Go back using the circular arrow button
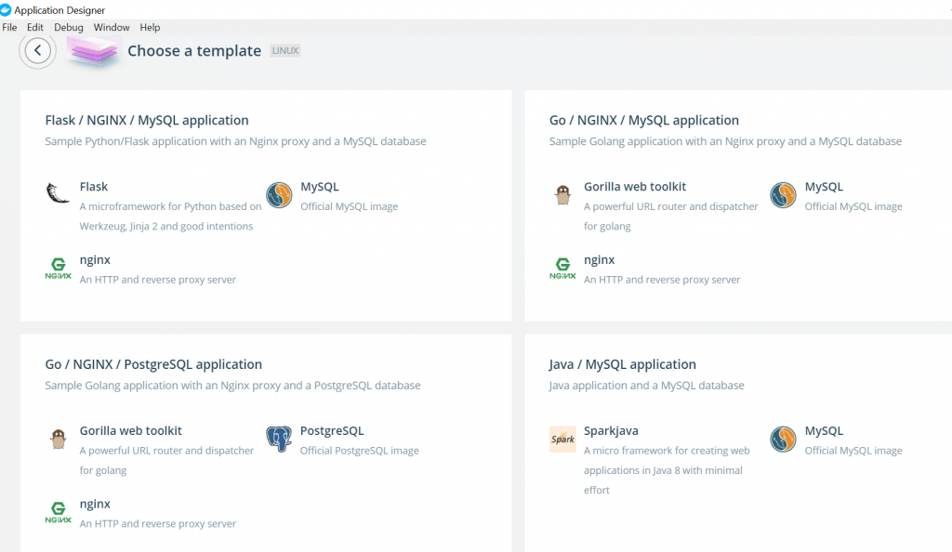The width and height of the screenshot is (952, 552). [x=37, y=50]
